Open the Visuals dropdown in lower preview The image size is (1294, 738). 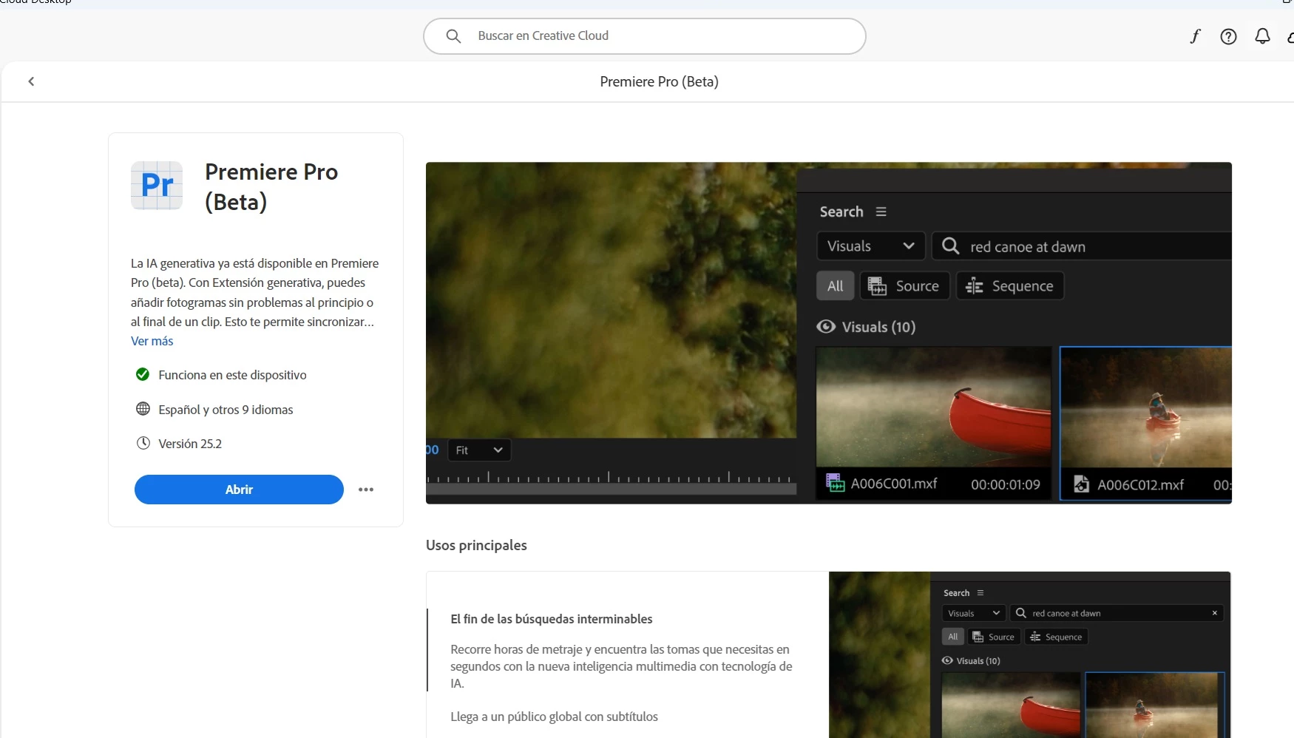pos(973,613)
